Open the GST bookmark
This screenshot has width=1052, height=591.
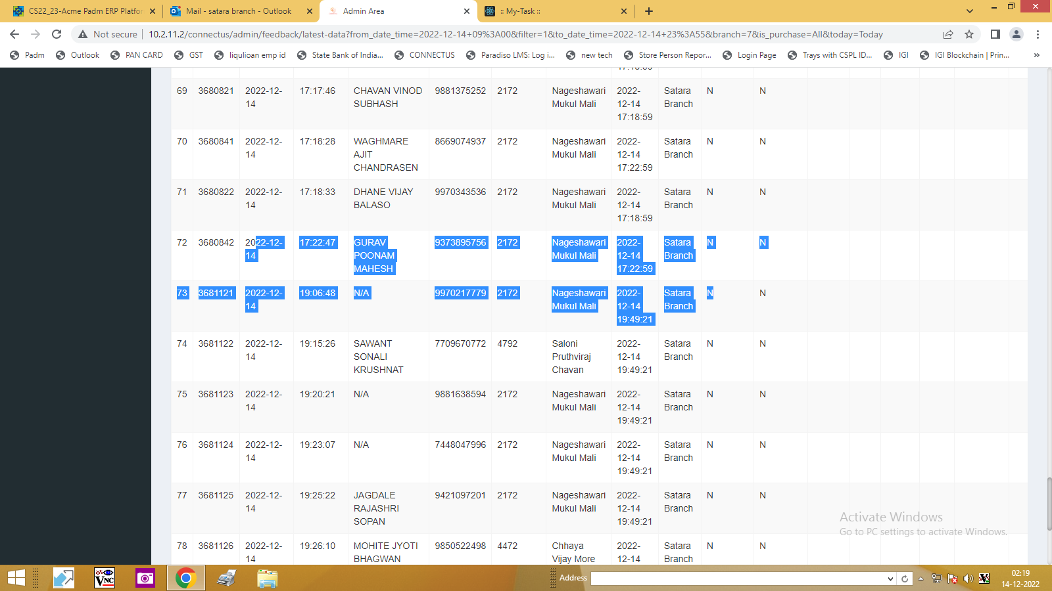(189, 55)
